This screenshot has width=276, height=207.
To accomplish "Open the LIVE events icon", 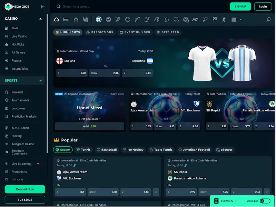I will (x=66, y=19).
